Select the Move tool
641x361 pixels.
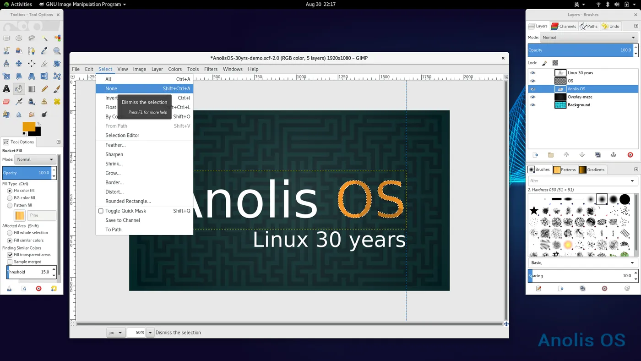19,64
